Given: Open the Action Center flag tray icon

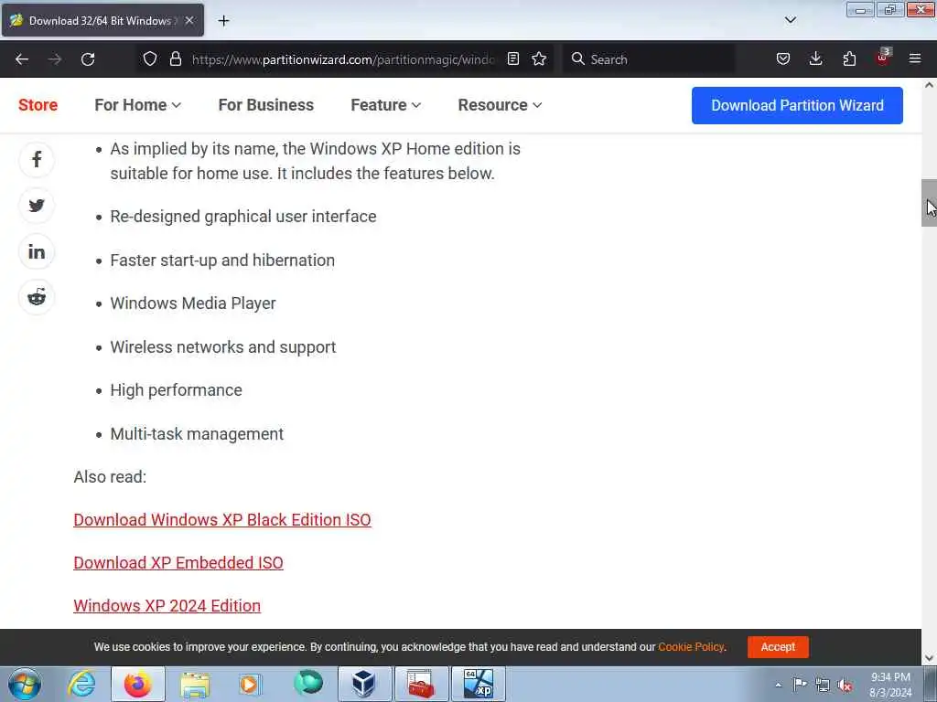Looking at the screenshot, I should point(800,685).
